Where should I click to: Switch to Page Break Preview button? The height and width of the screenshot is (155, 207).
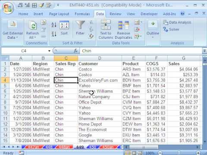pos(140,153)
